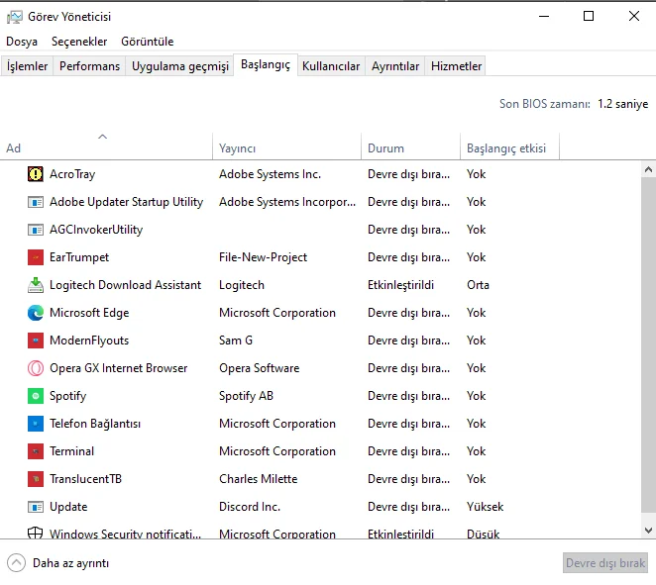Click the green Spotify icon
This screenshot has width=656, height=585.
tap(36, 396)
